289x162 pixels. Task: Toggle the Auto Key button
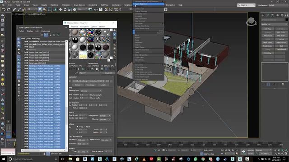(x=251, y=150)
